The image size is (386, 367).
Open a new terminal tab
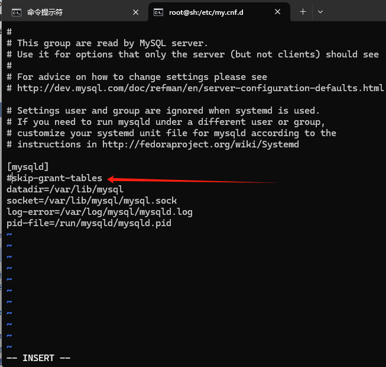click(303, 12)
